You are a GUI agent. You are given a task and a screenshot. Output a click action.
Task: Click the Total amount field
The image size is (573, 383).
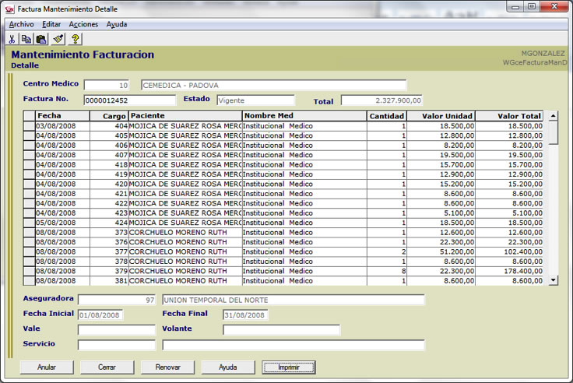pyautogui.click(x=381, y=100)
